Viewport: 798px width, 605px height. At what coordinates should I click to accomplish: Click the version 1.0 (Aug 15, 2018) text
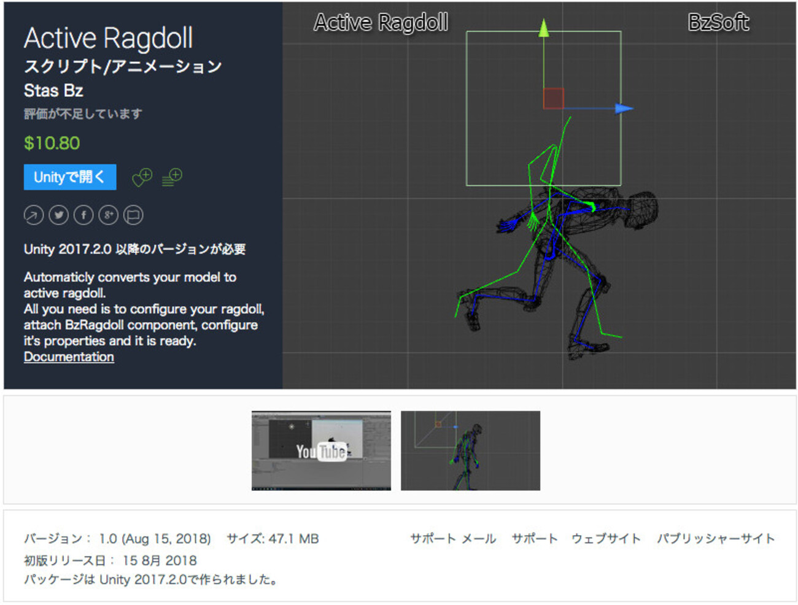[x=117, y=539]
